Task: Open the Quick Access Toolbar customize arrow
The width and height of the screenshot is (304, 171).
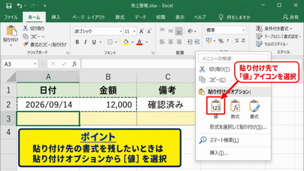Action: coord(45,6)
